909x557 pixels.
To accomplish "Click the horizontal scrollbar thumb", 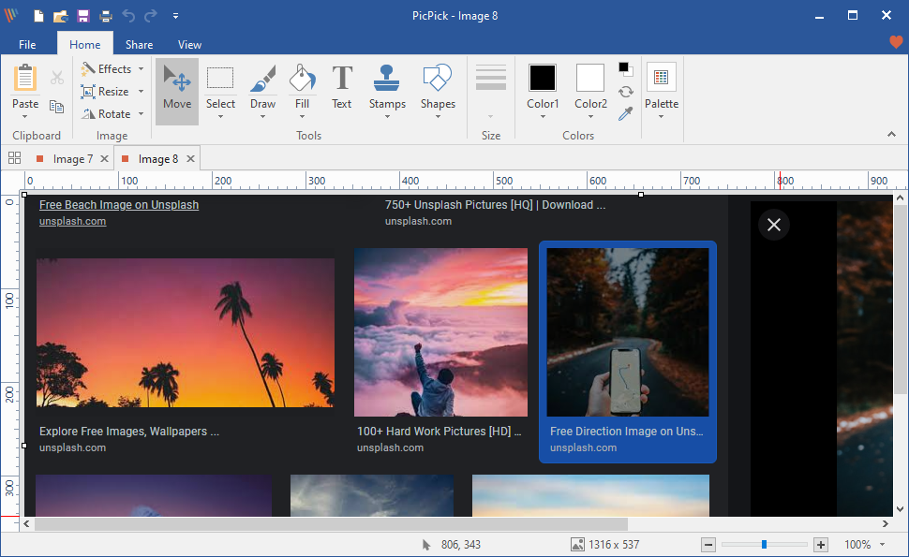I will coord(331,523).
